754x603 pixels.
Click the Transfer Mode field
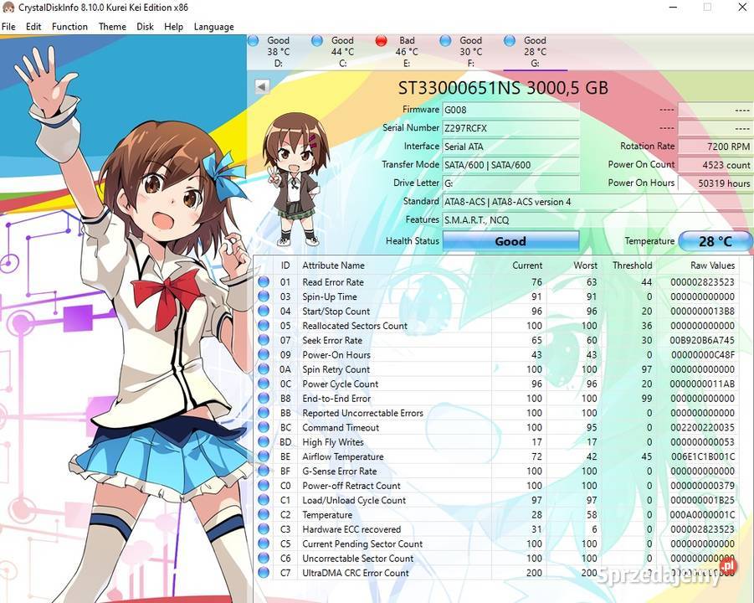pyautogui.click(x=510, y=165)
